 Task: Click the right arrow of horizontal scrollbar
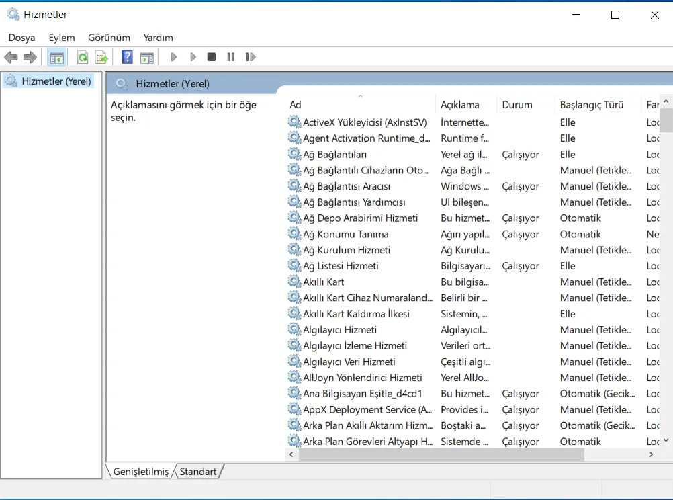[x=651, y=454]
